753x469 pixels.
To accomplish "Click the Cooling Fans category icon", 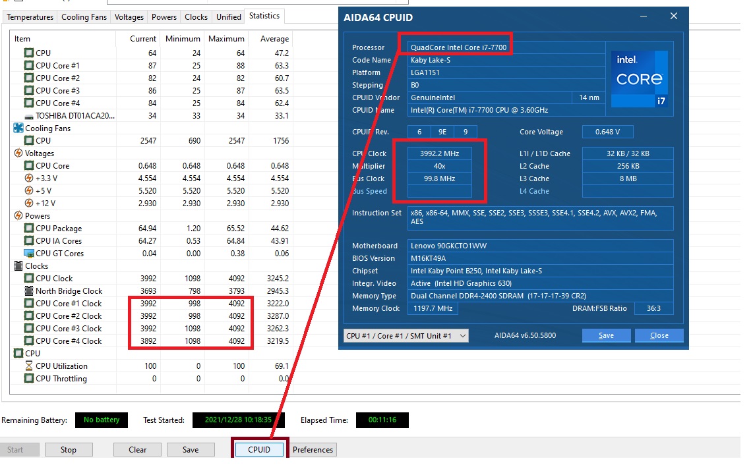I will point(18,128).
